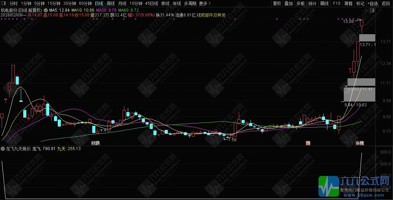Click the 复权 button
Image resolution: width=393 pixels, height=200 pixels.
tap(277, 4)
